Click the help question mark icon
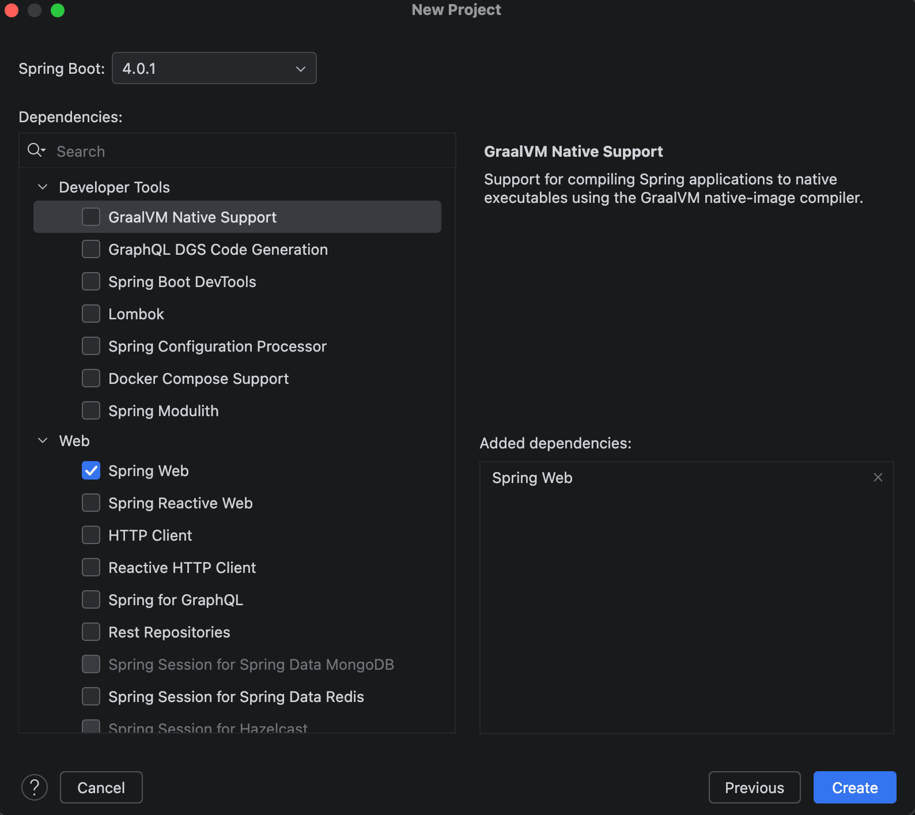The width and height of the screenshot is (915, 815). pyautogui.click(x=35, y=787)
